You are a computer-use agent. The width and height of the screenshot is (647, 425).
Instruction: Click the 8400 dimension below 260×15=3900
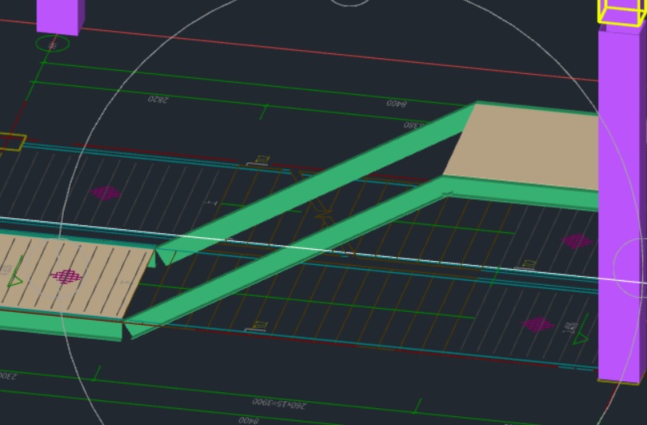[x=249, y=420]
